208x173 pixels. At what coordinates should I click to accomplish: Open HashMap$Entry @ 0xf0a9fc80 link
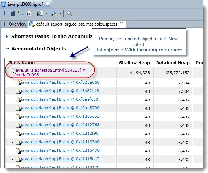pyautogui.click(x=60, y=99)
